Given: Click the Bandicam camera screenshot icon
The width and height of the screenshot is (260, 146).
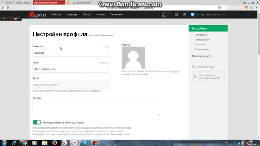Looking at the screenshot, I should click(15, 19).
